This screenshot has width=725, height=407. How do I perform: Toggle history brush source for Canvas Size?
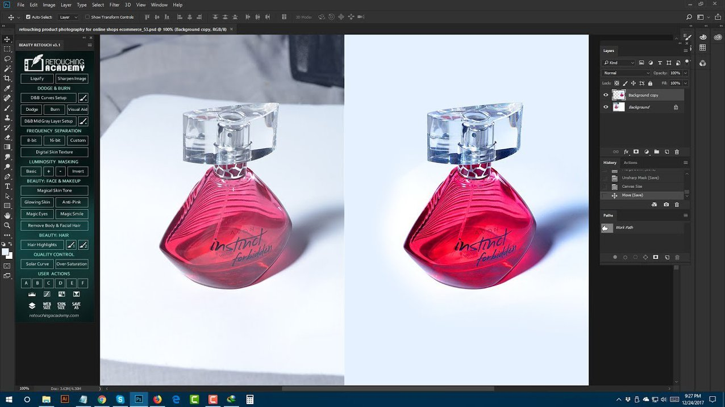pos(605,186)
